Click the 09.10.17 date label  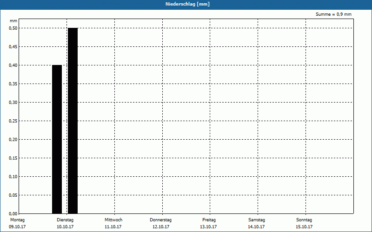click(17, 227)
